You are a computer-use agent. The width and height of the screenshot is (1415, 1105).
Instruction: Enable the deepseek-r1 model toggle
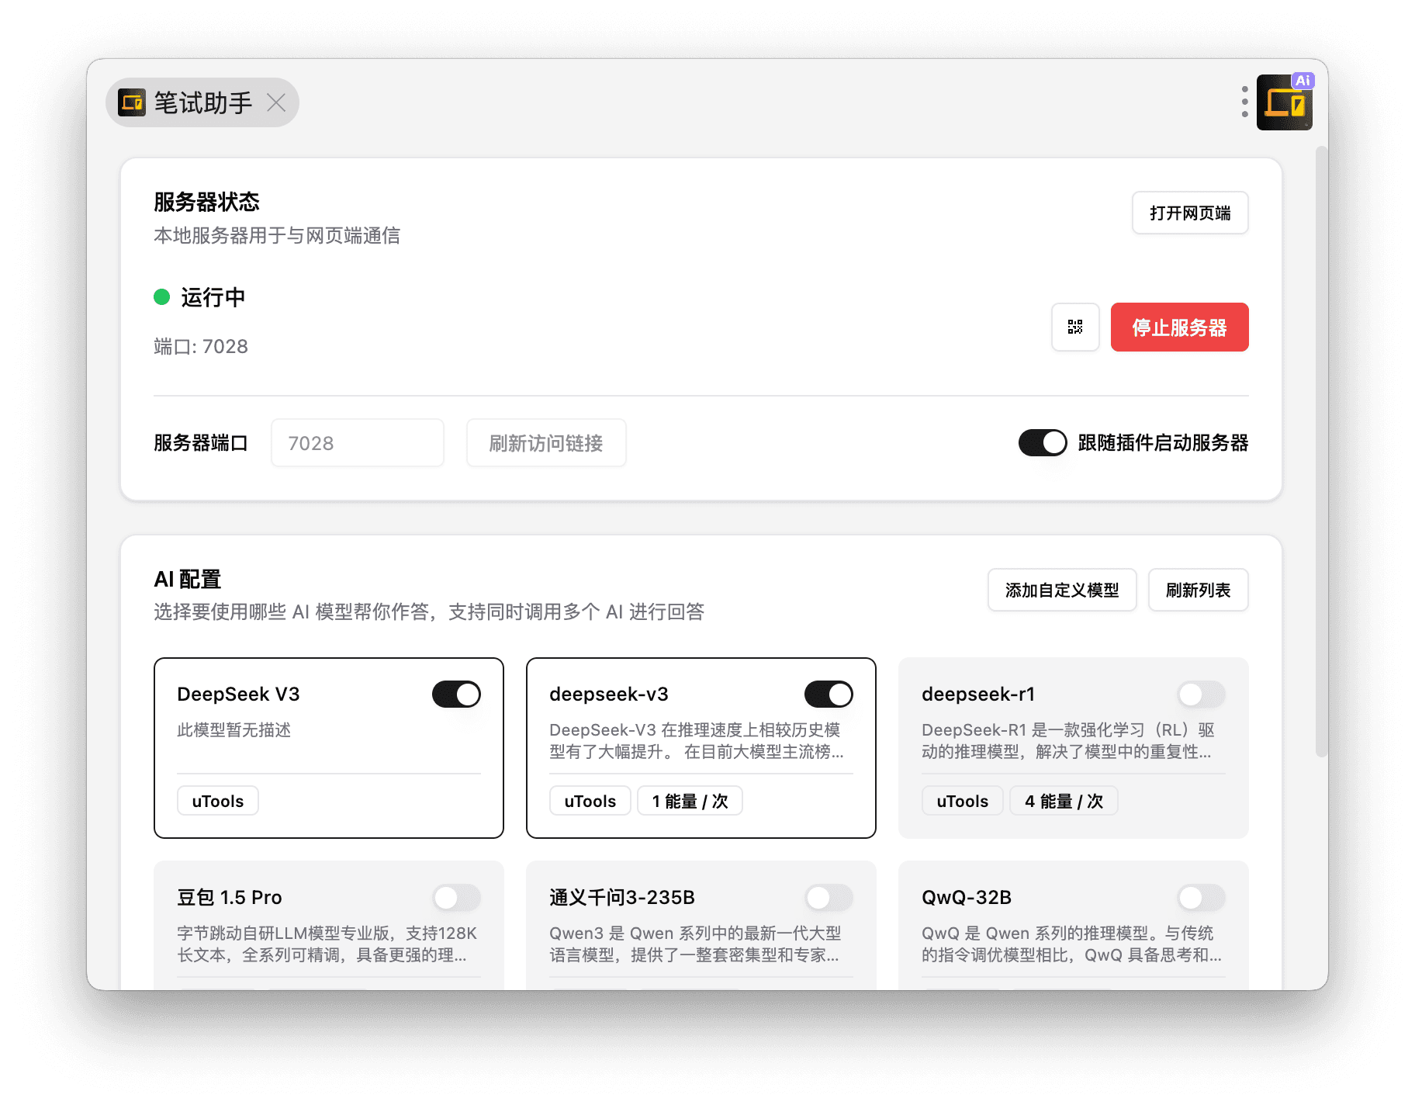pos(1201,694)
